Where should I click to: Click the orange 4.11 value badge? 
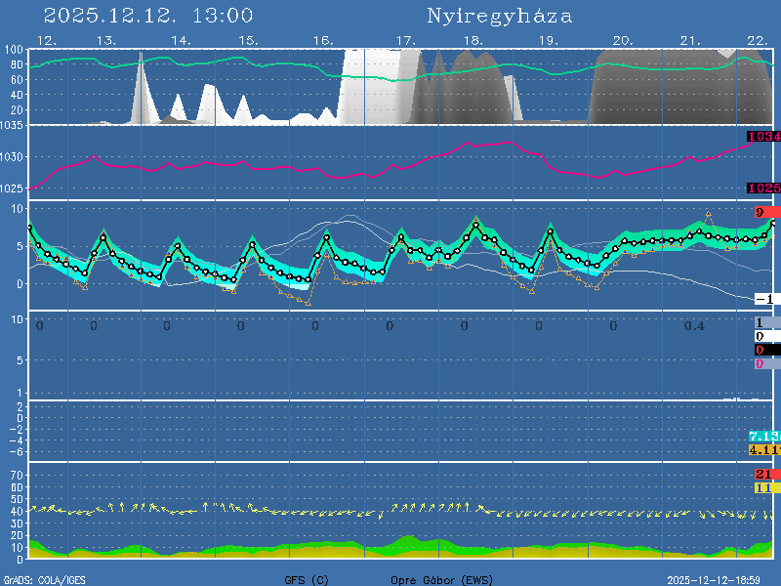[763, 449]
